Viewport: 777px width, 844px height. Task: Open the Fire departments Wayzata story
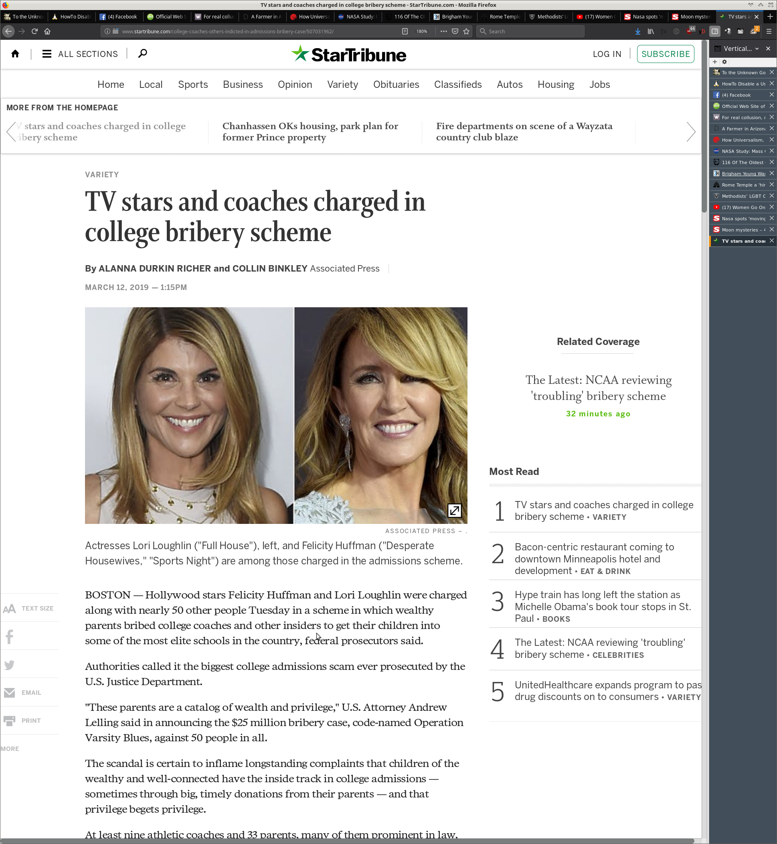point(524,132)
